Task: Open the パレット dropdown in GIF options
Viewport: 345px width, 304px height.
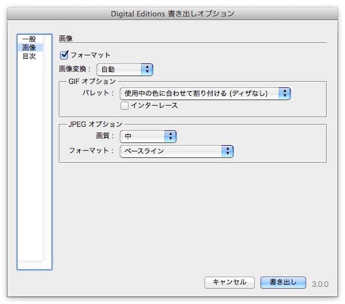Action: click(205, 94)
